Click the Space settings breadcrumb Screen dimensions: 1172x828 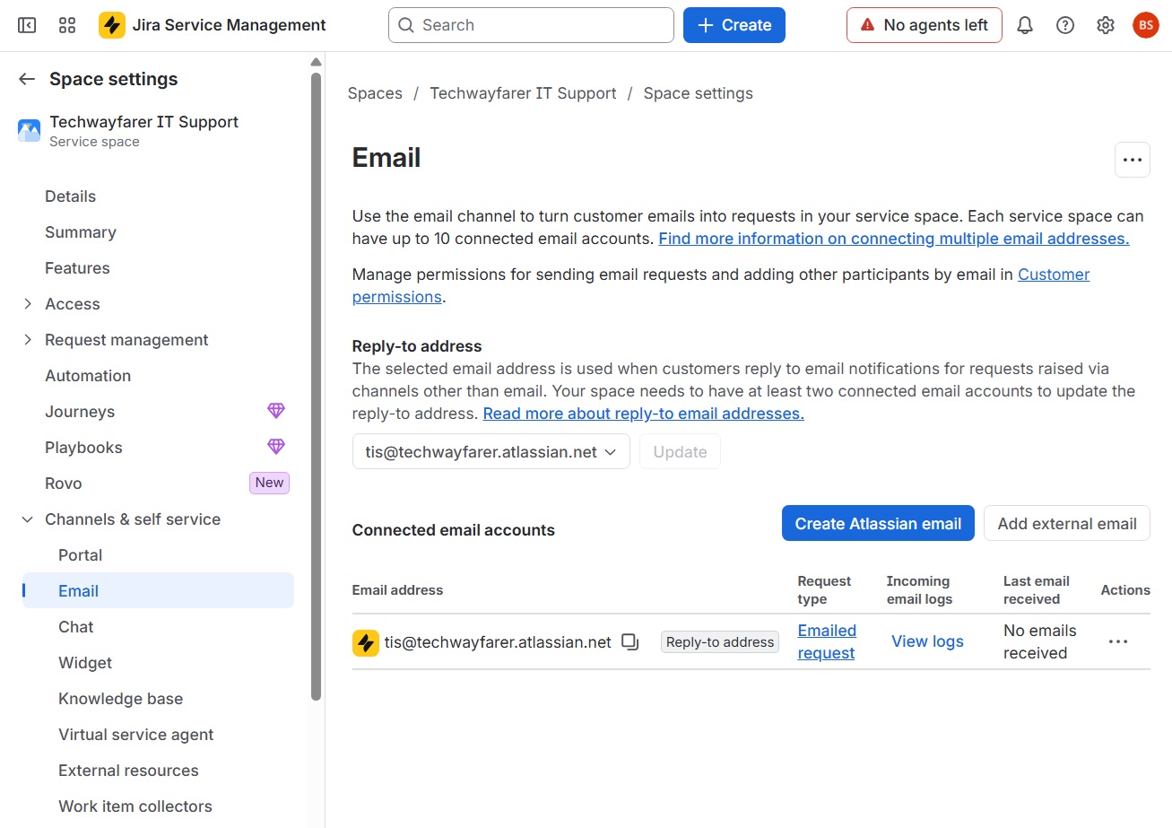click(x=698, y=93)
